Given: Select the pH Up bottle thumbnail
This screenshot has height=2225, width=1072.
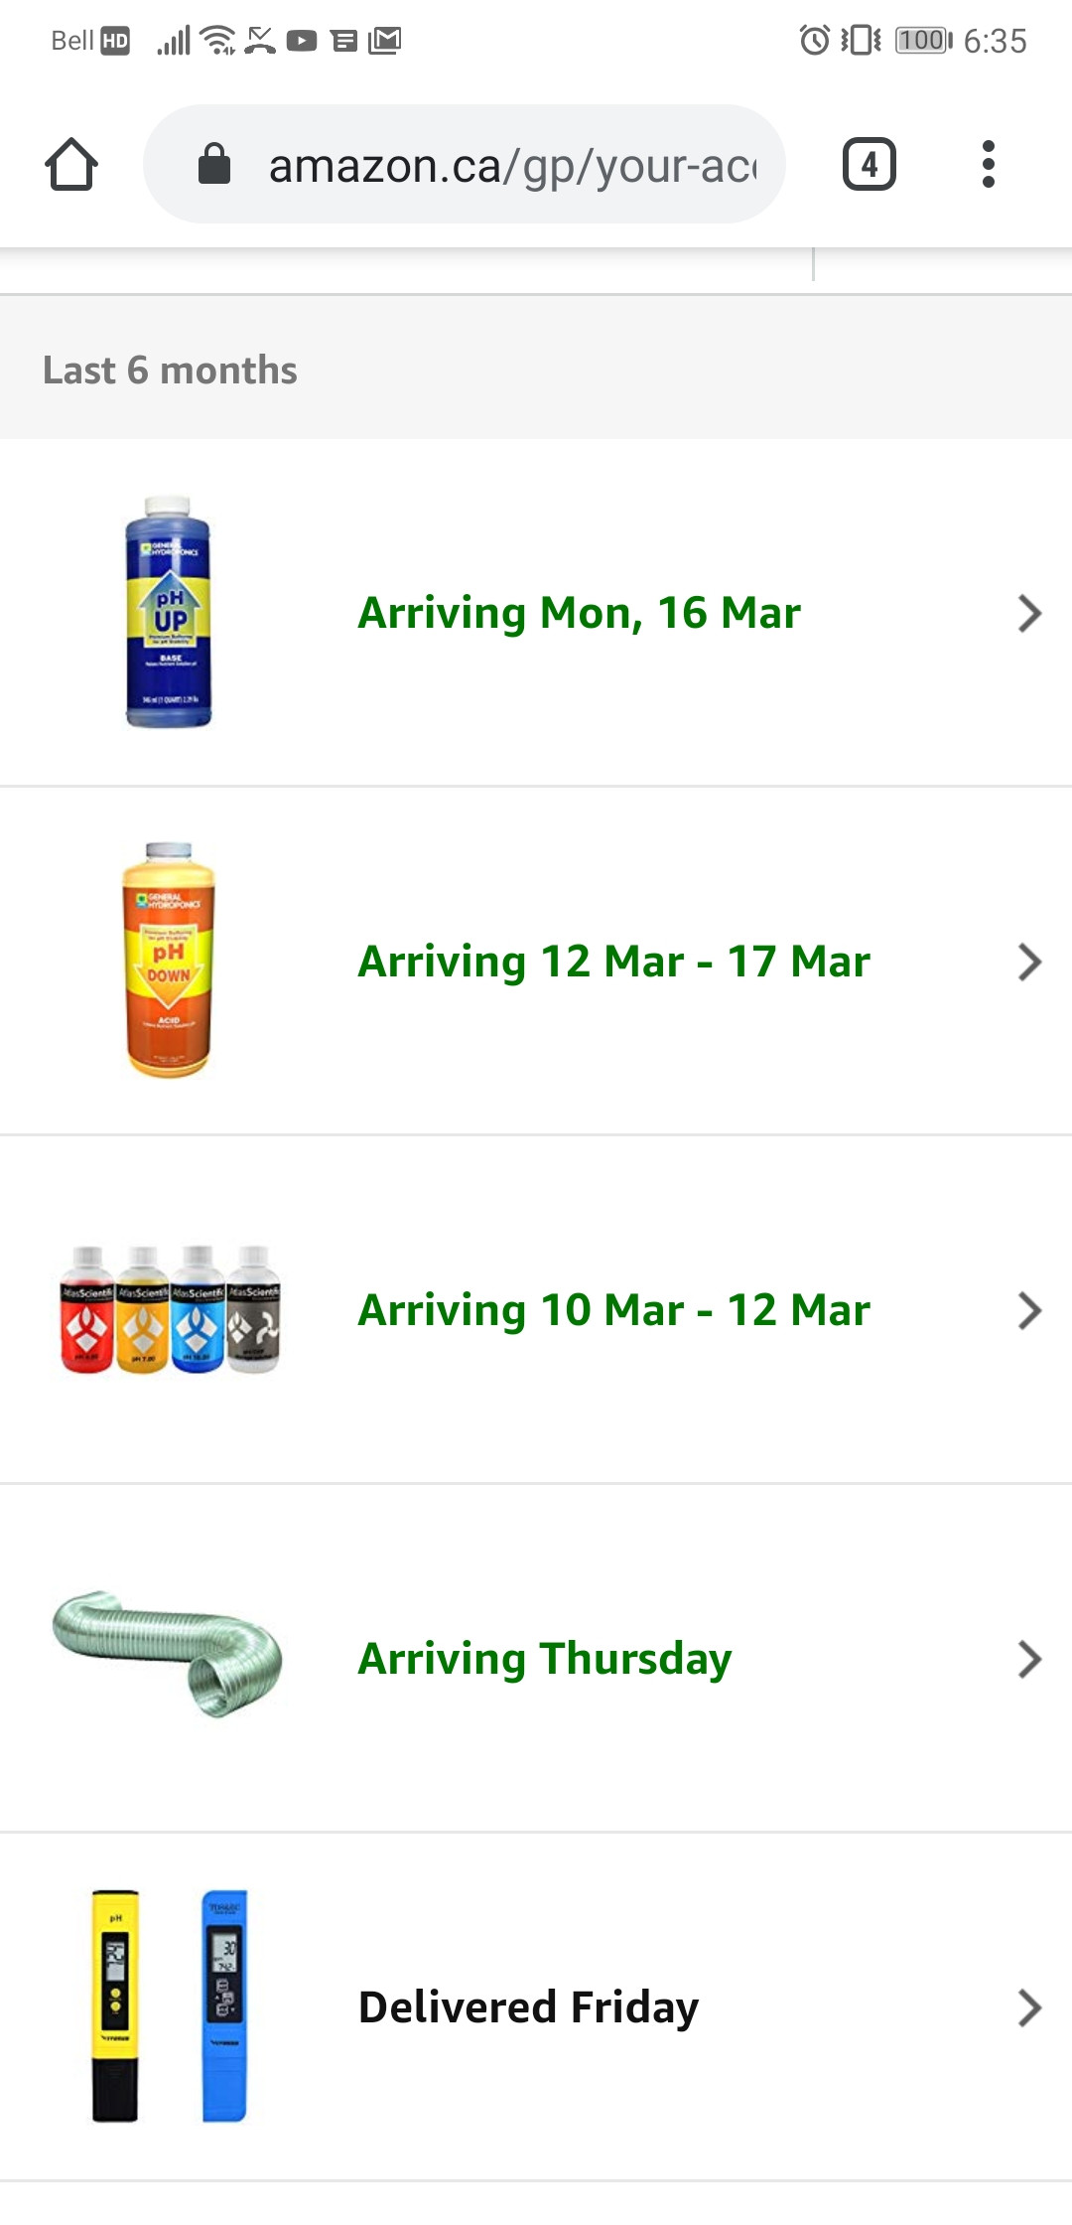Looking at the screenshot, I should tap(169, 612).
